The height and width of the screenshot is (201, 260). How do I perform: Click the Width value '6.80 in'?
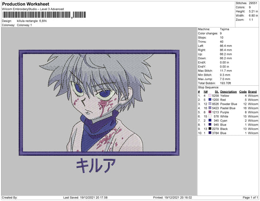pos(253,16)
